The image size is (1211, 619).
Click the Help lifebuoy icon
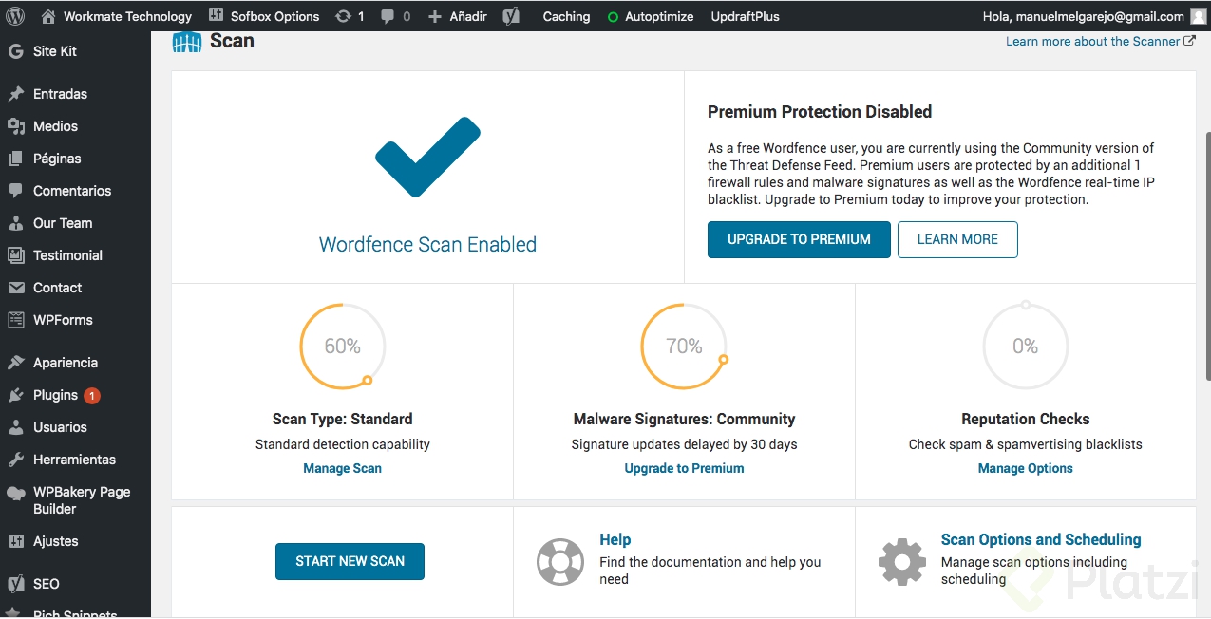pos(559,561)
